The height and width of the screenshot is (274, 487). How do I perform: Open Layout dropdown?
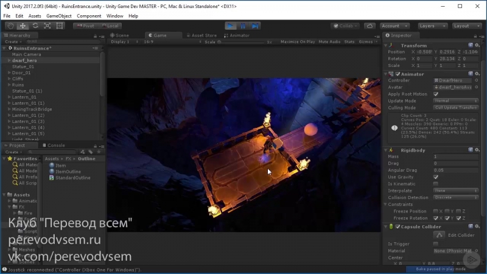tap(467, 26)
